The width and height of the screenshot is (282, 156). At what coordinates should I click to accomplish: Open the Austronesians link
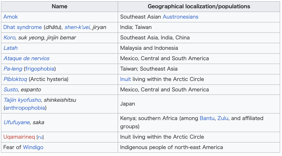coord(181,17)
